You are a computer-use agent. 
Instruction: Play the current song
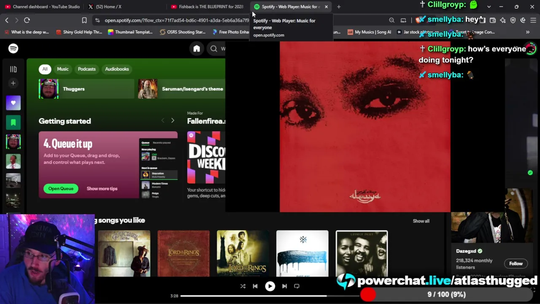[270, 286]
